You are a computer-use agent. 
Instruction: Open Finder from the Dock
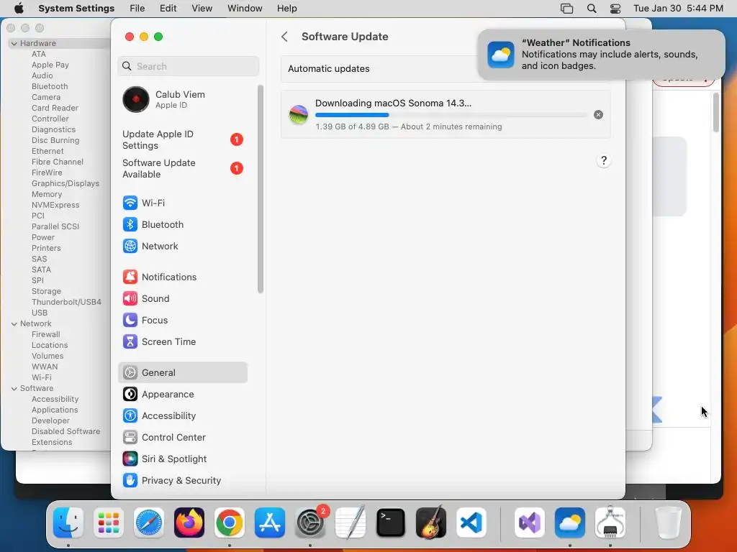tap(68, 523)
